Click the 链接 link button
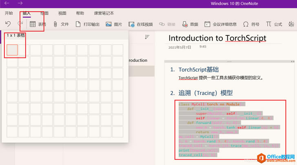This screenshot has width=297, height=165. point(167,24)
